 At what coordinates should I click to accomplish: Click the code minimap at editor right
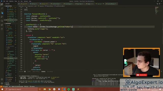point(157,10)
